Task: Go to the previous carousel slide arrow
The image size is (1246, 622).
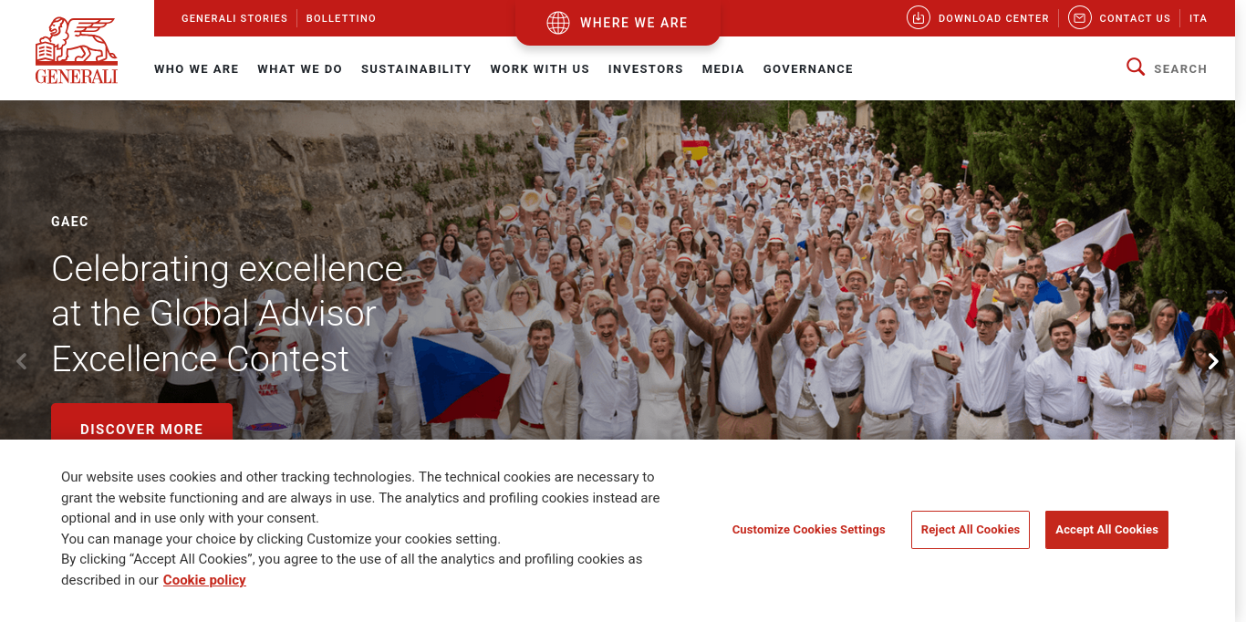Action: pyautogui.click(x=22, y=361)
